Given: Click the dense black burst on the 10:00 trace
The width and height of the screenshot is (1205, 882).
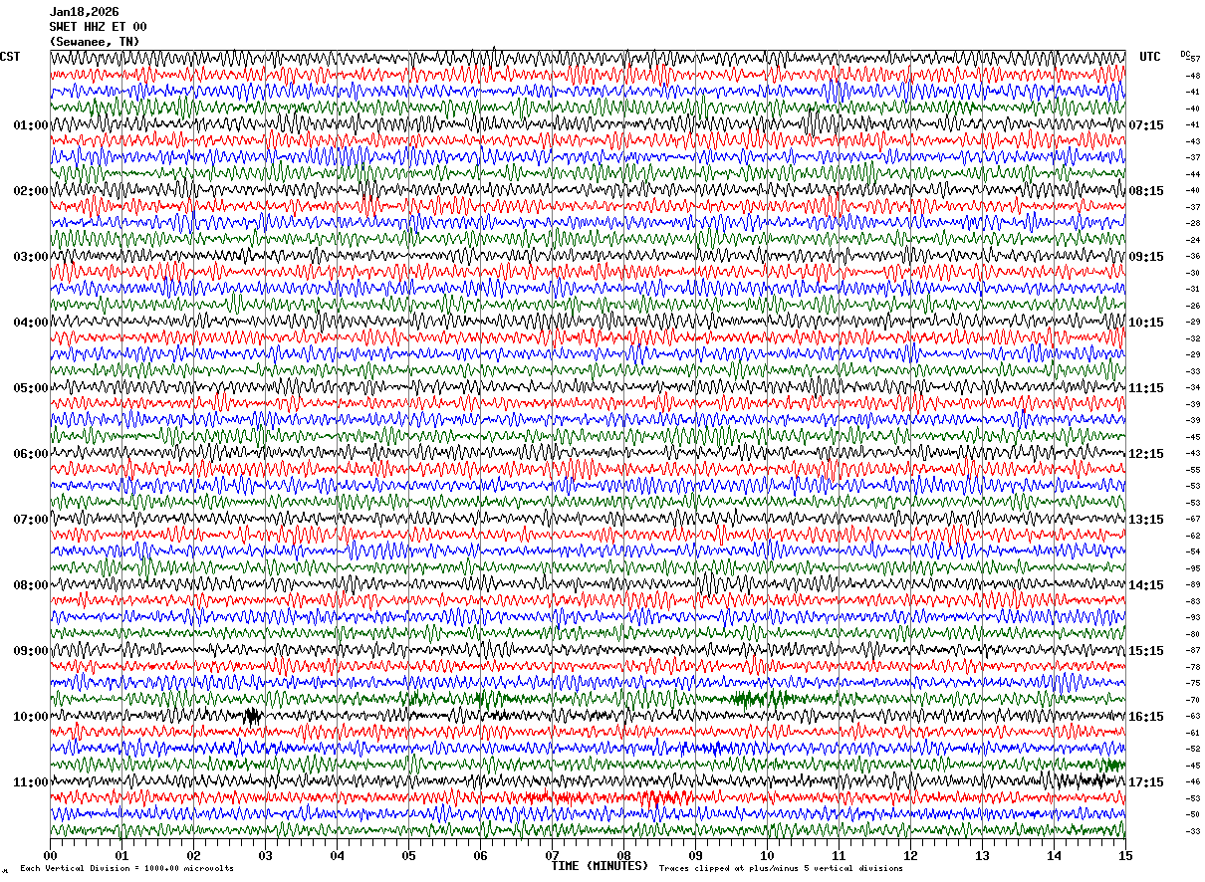Looking at the screenshot, I should tap(253, 715).
